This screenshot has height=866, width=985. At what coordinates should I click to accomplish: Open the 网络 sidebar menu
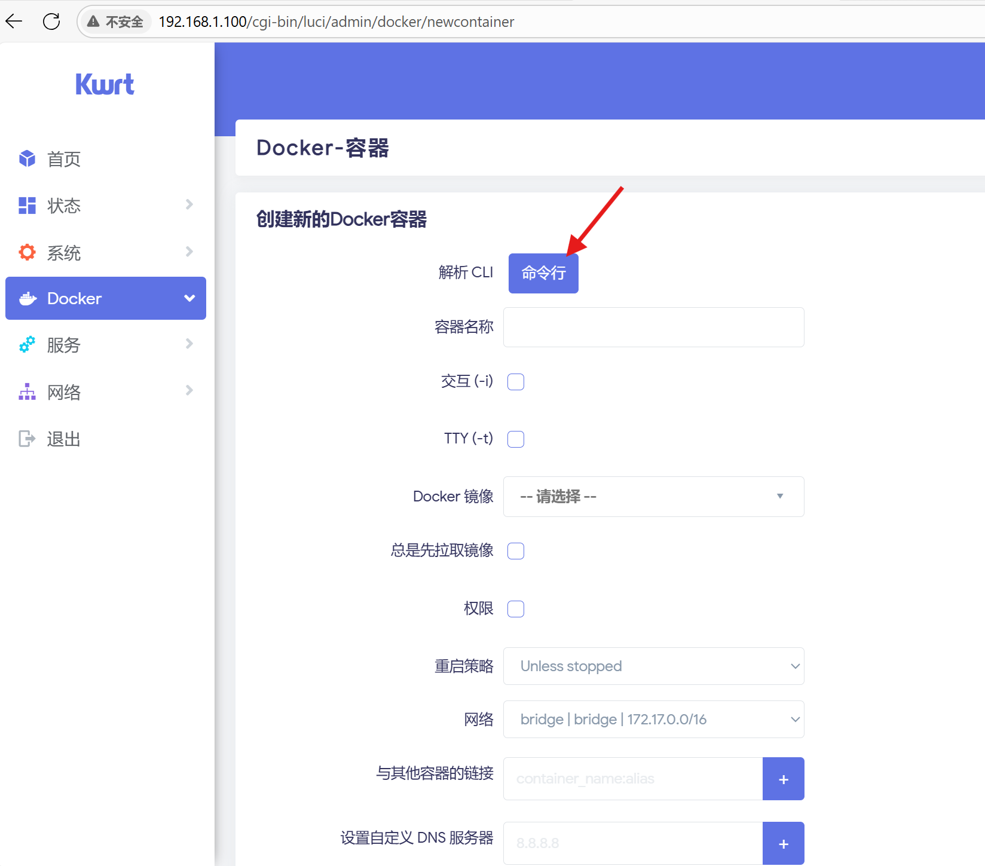(106, 391)
